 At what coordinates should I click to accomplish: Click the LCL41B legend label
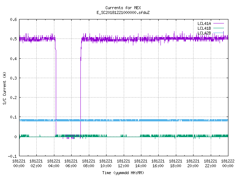coord(204,28)
